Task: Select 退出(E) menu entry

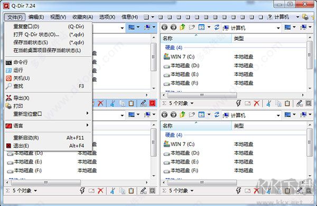Action: (48, 146)
